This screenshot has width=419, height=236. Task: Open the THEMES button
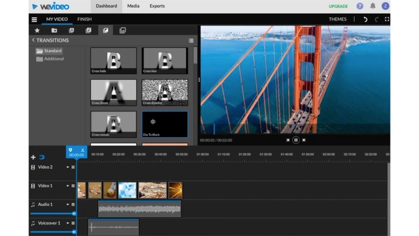coord(337,19)
